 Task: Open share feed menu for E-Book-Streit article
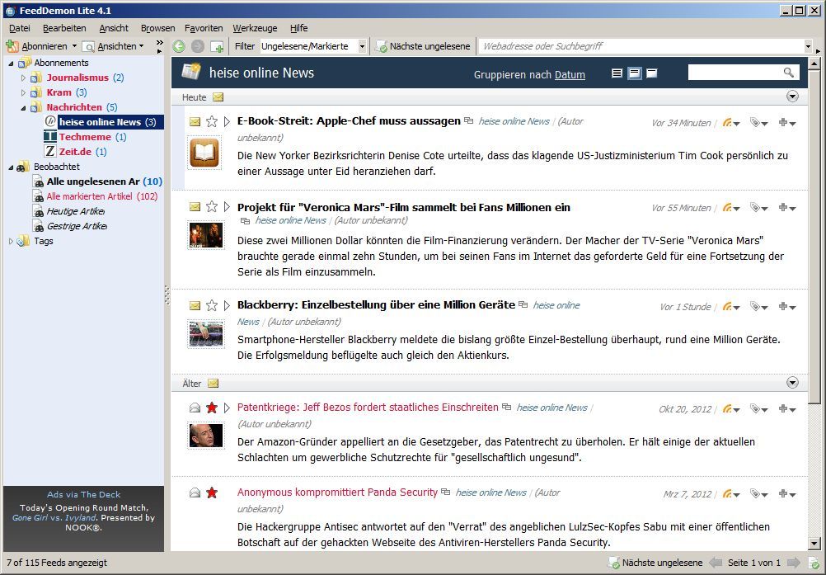[730, 123]
